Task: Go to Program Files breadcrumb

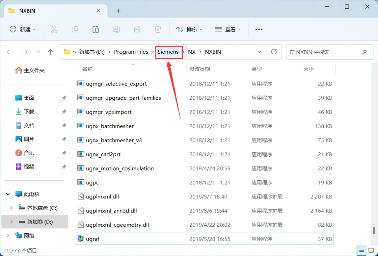Action: 131,52
